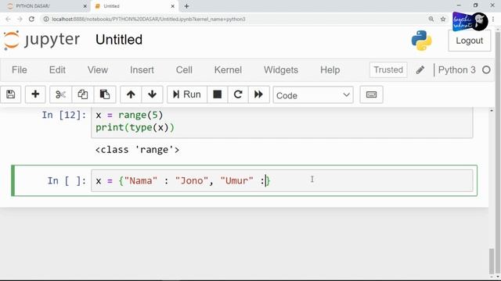The width and height of the screenshot is (501, 281).
Task: Click the zoom magnifier icon in address bar
Action: [431, 19]
